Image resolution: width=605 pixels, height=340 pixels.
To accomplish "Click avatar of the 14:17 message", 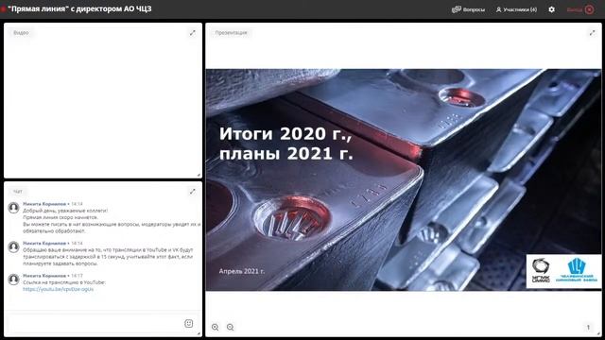I will tap(14, 280).
